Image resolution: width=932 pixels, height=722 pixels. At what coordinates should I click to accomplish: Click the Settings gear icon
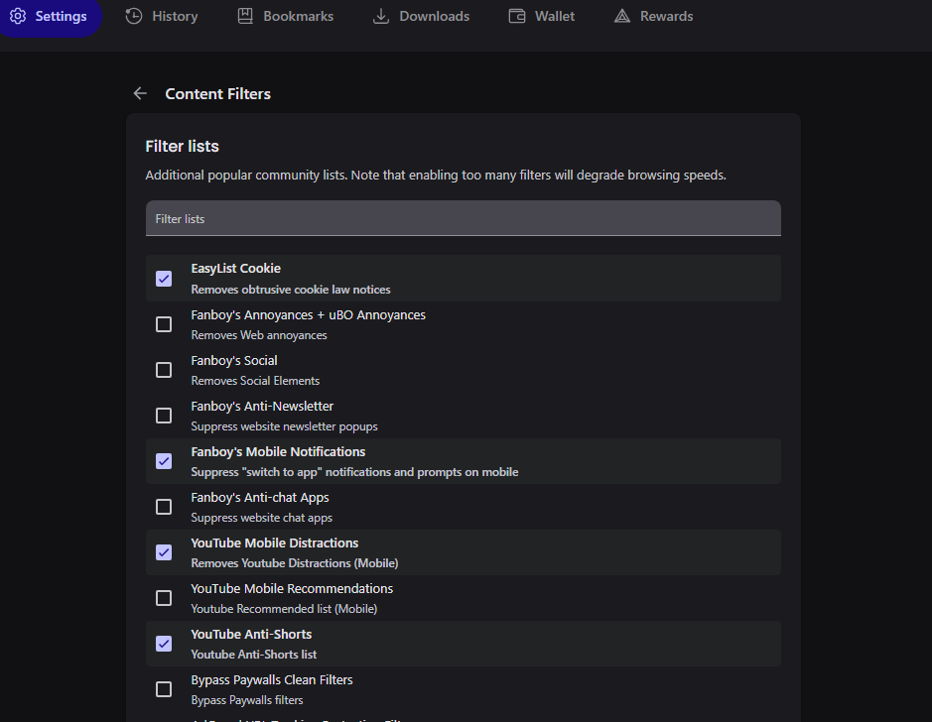point(18,16)
